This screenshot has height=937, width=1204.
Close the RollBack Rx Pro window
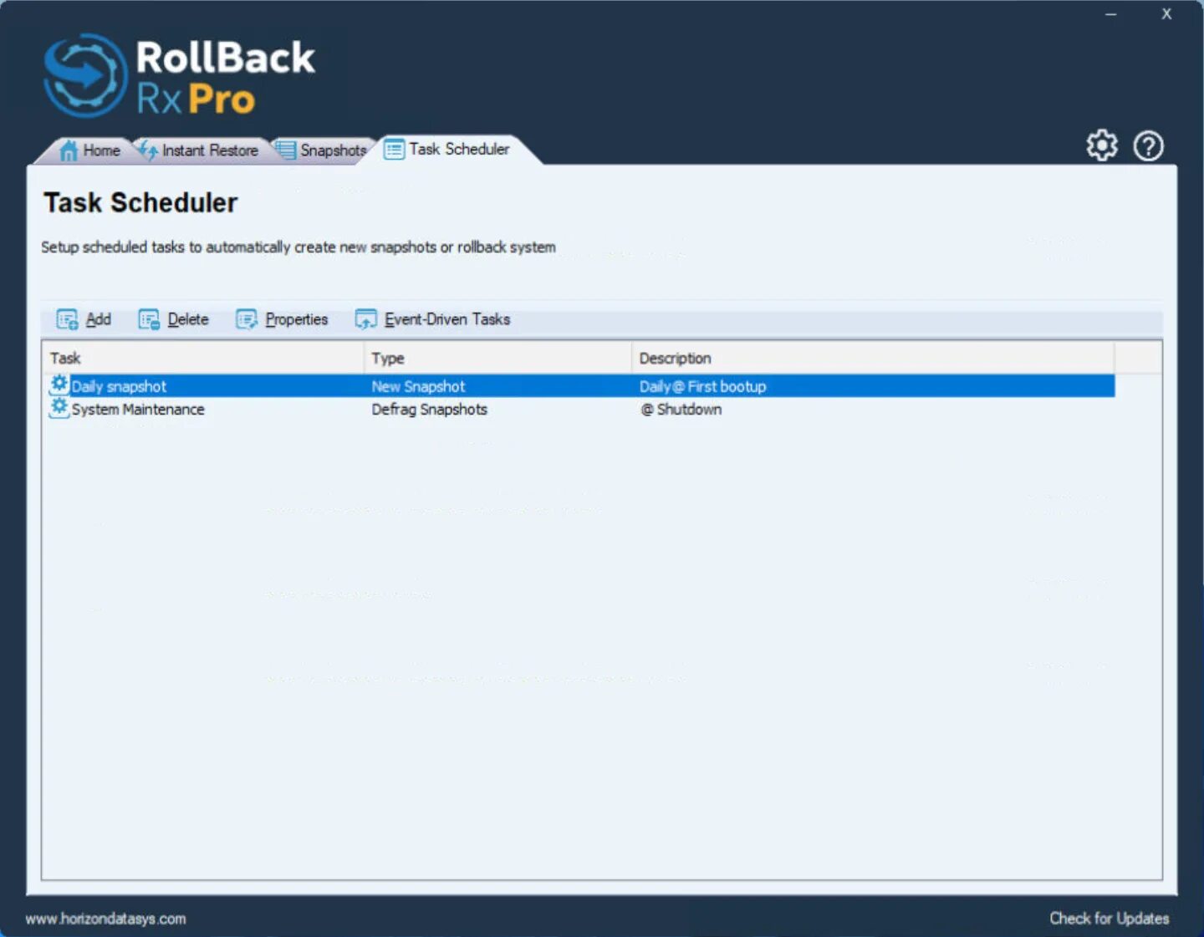1166,14
